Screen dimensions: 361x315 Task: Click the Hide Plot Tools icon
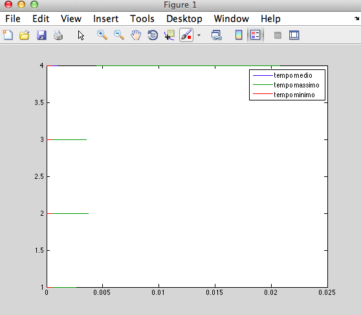click(278, 35)
